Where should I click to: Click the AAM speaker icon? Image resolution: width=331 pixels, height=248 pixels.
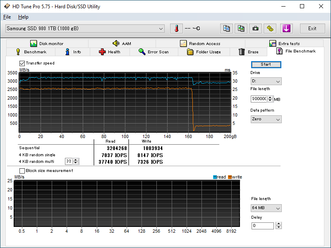point(116,43)
